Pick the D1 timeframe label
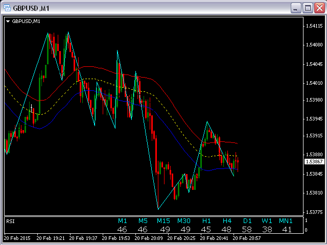The width and height of the screenshot is (327, 245). click(x=247, y=220)
